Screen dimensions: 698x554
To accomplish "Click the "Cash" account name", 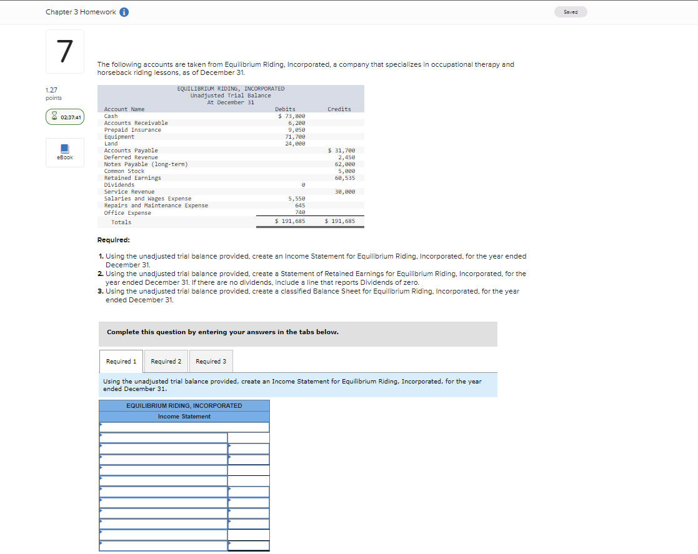I will click(x=111, y=116).
